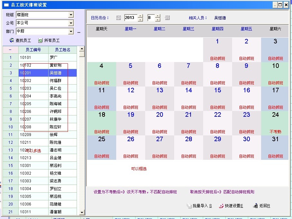Decrease the month with down spinner
This screenshot has height=219, width=292.
tap(157, 20)
